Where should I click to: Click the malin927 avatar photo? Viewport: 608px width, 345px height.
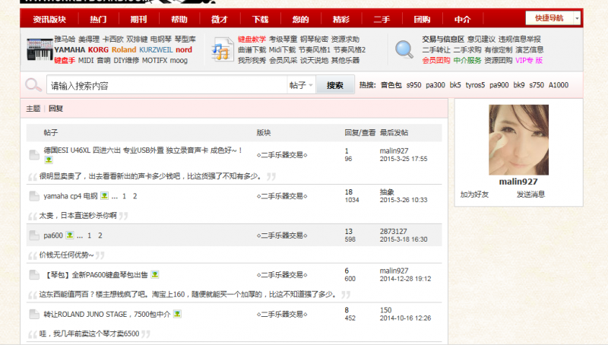coord(518,139)
